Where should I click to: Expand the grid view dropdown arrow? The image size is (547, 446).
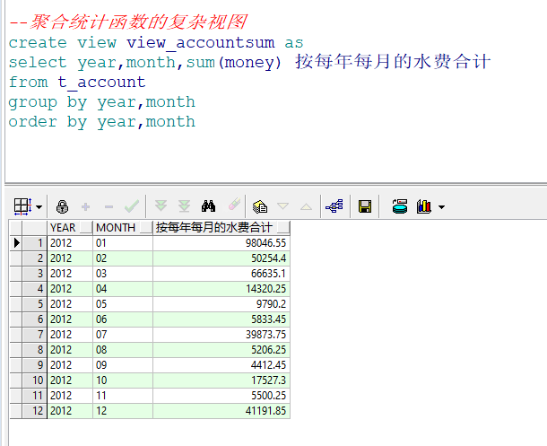click(x=39, y=207)
